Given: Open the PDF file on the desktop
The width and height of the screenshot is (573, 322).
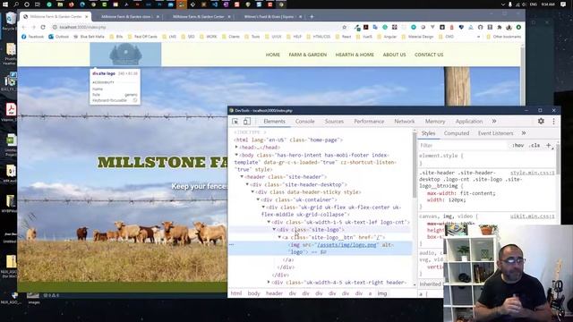Looking at the screenshot, I should (x=10, y=111).
